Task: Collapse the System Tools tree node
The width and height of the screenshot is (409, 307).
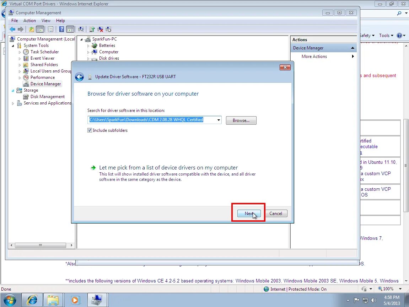Action: pyautogui.click(x=13, y=45)
